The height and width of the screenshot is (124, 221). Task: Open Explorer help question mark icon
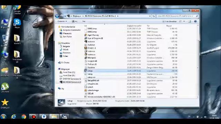(195, 21)
